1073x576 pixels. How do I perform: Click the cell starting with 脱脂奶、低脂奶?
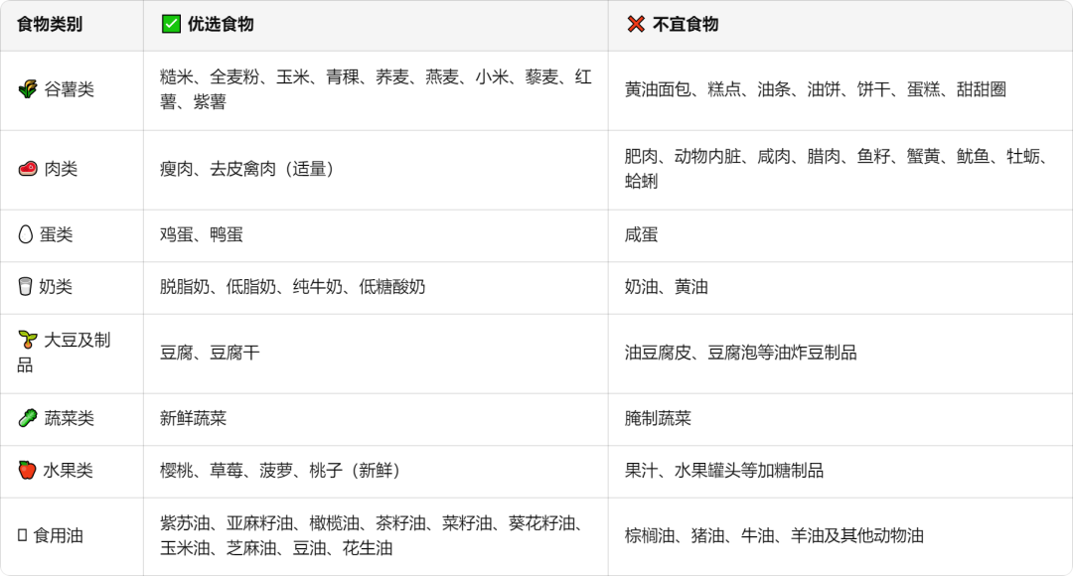click(x=376, y=287)
